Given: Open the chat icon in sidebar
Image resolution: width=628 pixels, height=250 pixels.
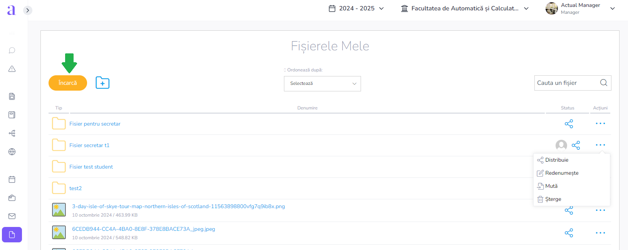Looking at the screenshot, I should [x=12, y=50].
